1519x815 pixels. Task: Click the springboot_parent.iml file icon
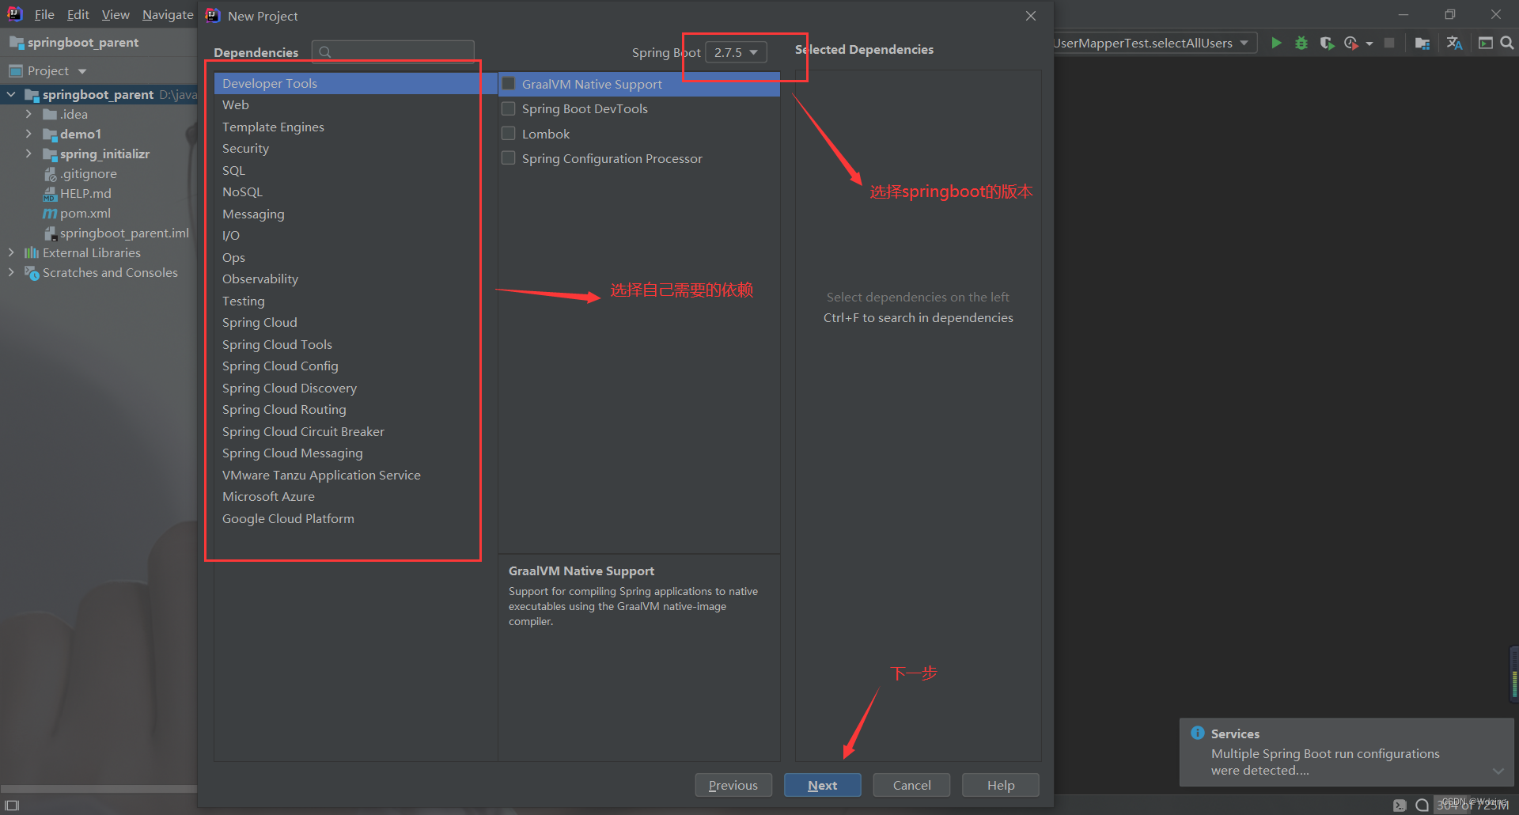(50, 233)
